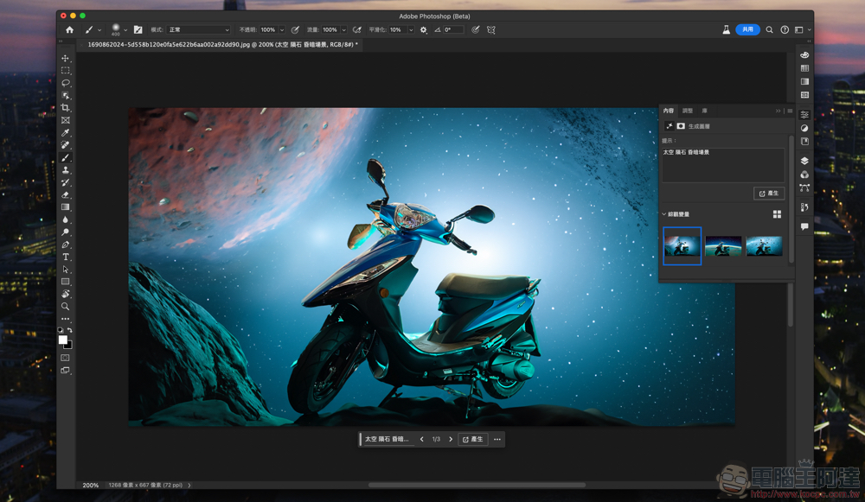Screen dimensions: 865x502
Task: Open the opacity 不透明 dropdown arrow
Action: pos(282,29)
